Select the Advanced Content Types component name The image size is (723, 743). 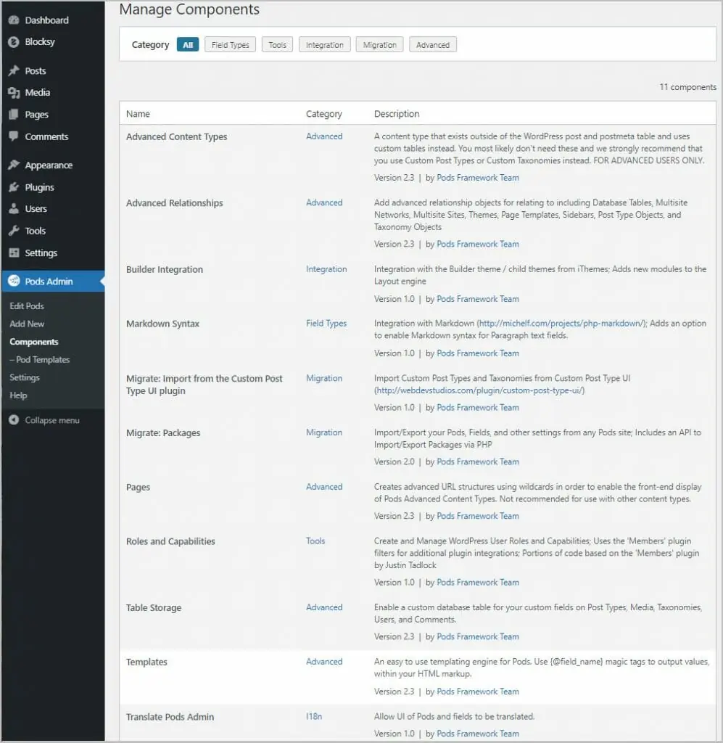tap(177, 136)
